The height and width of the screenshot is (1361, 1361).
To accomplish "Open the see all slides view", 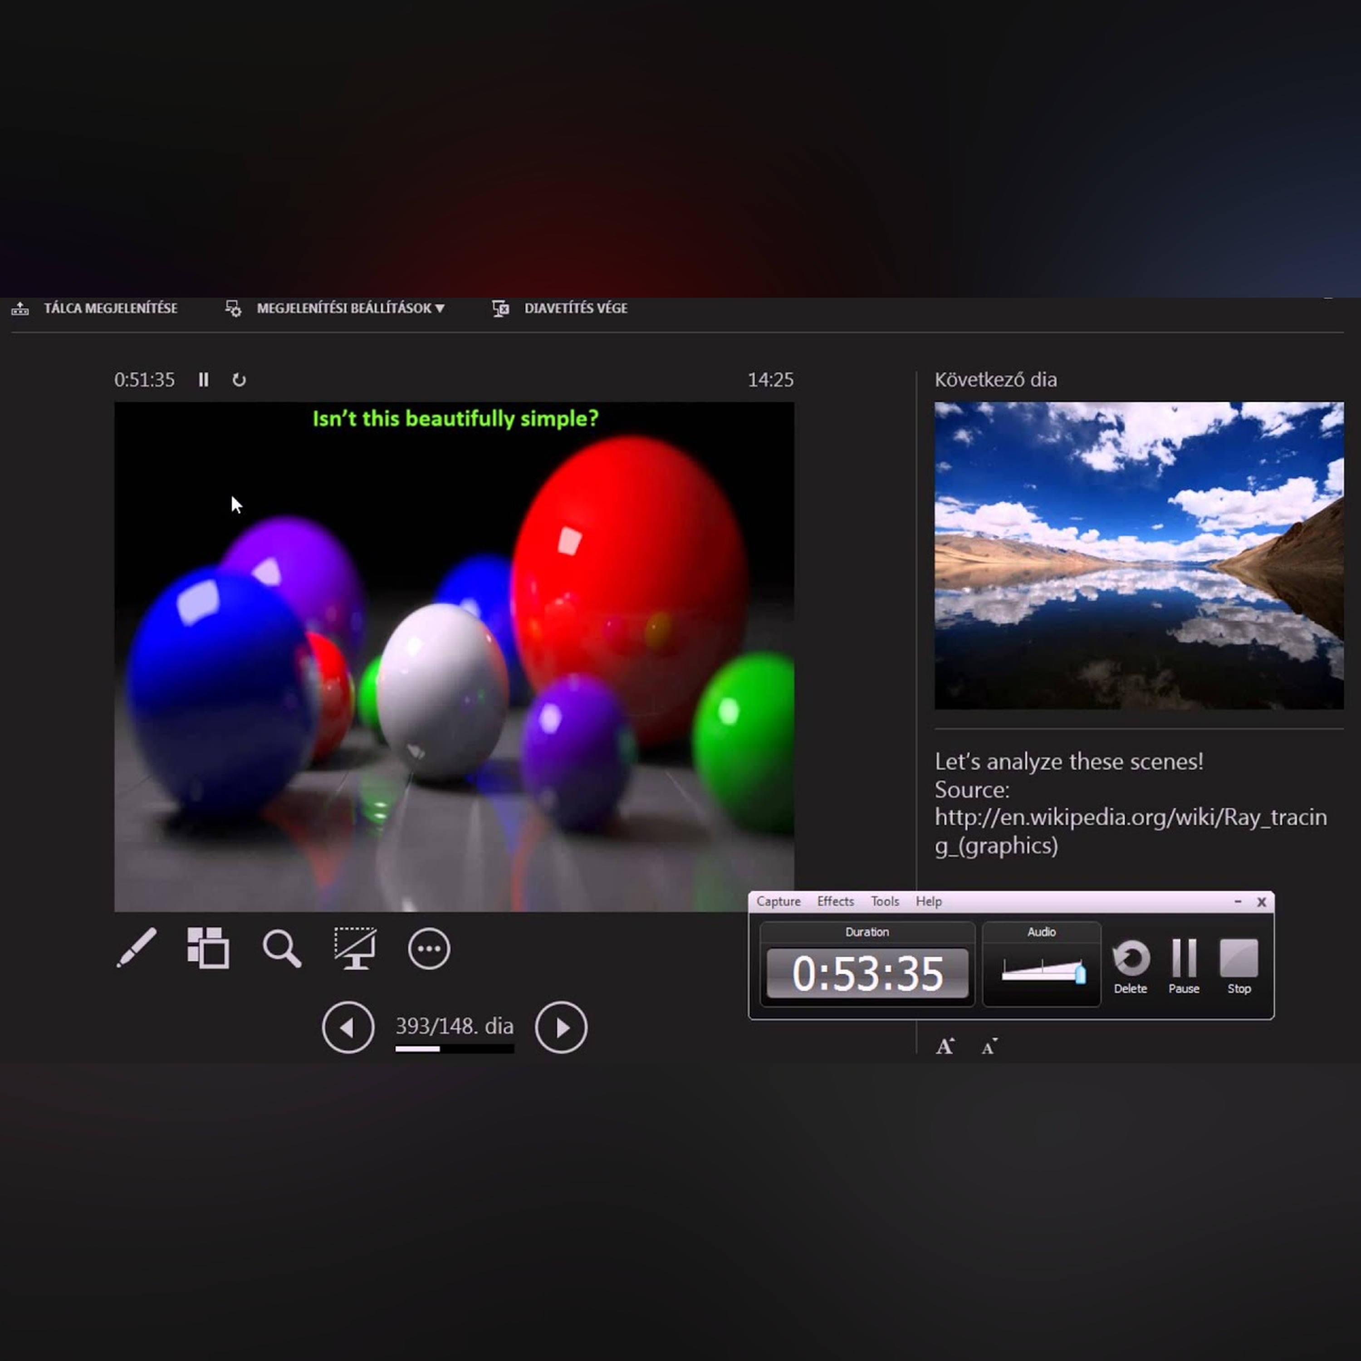I will point(208,948).
